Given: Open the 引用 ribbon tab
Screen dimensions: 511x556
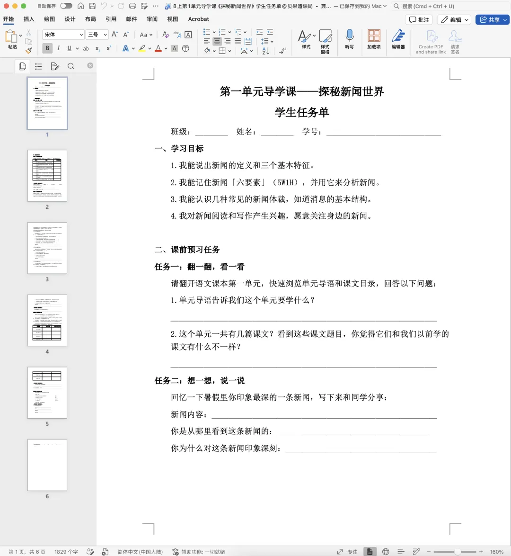Looking at the screenshot, I should click(111, 19).
